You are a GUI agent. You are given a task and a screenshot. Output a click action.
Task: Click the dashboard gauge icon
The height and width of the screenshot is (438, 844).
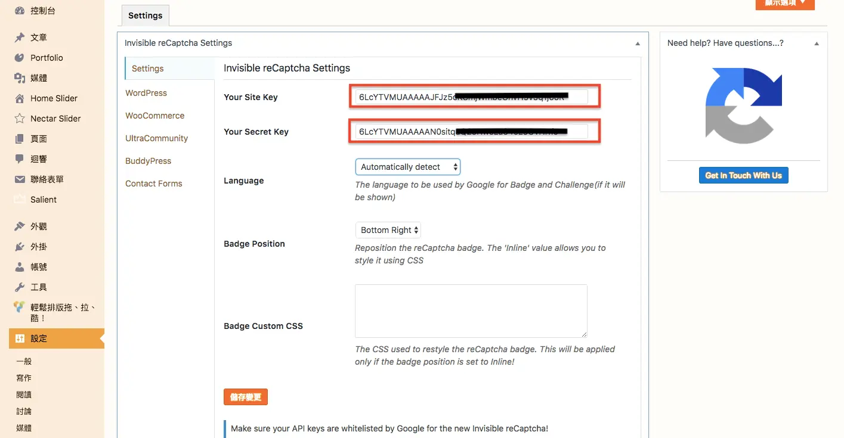point(20,11)
